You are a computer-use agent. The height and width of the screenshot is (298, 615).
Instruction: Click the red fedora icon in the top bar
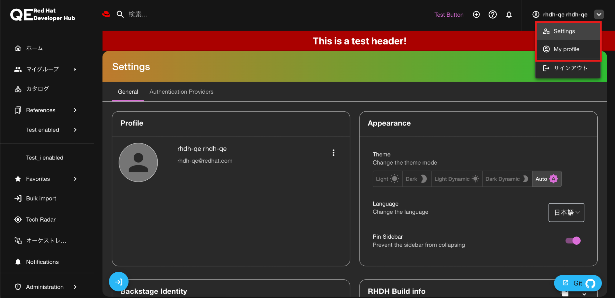click(x=106, y=14)
